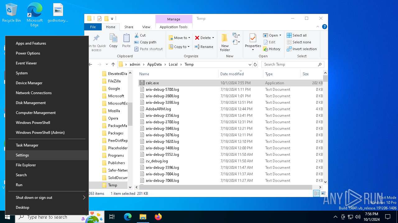The image size is (398, 223).
Task: Launch Firefox from the taskbar
Action: click(x=158, y=217)
